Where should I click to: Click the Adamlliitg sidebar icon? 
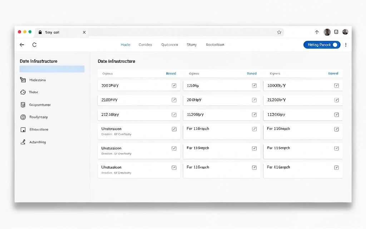pos(23,142)
